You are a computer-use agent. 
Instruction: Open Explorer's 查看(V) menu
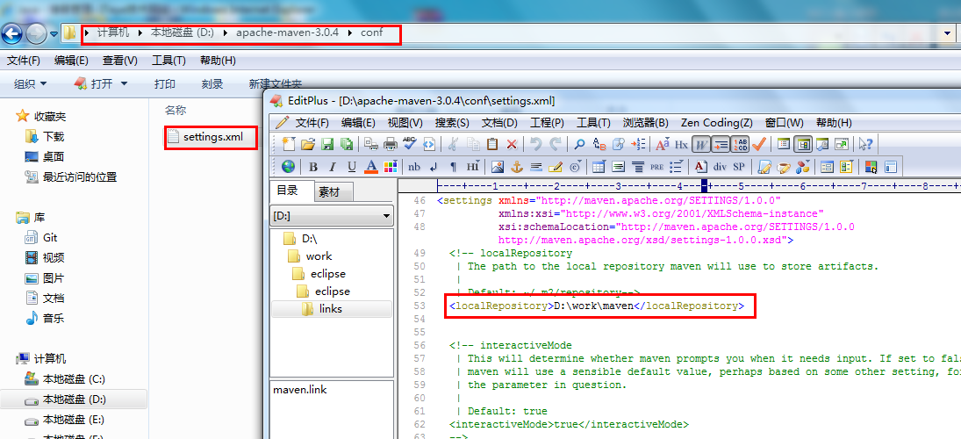pyautogui.click(x=120, y=60)
